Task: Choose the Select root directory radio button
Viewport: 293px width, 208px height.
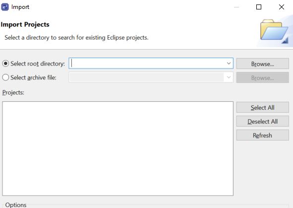Action: pos(5,64)
